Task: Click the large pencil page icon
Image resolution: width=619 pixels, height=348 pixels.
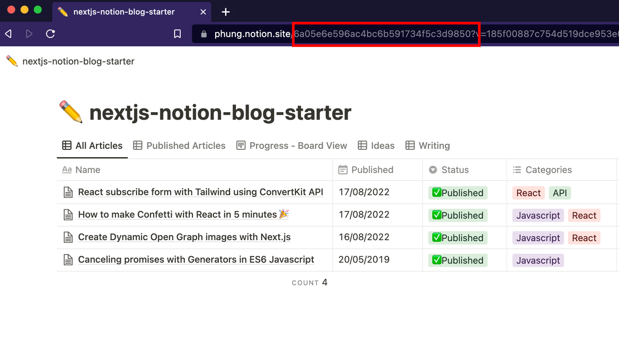Action: (x=71, y=112)
